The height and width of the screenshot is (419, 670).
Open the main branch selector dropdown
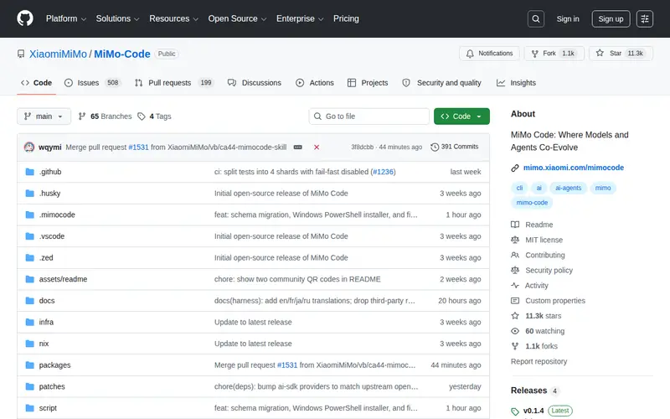point(44,116)
